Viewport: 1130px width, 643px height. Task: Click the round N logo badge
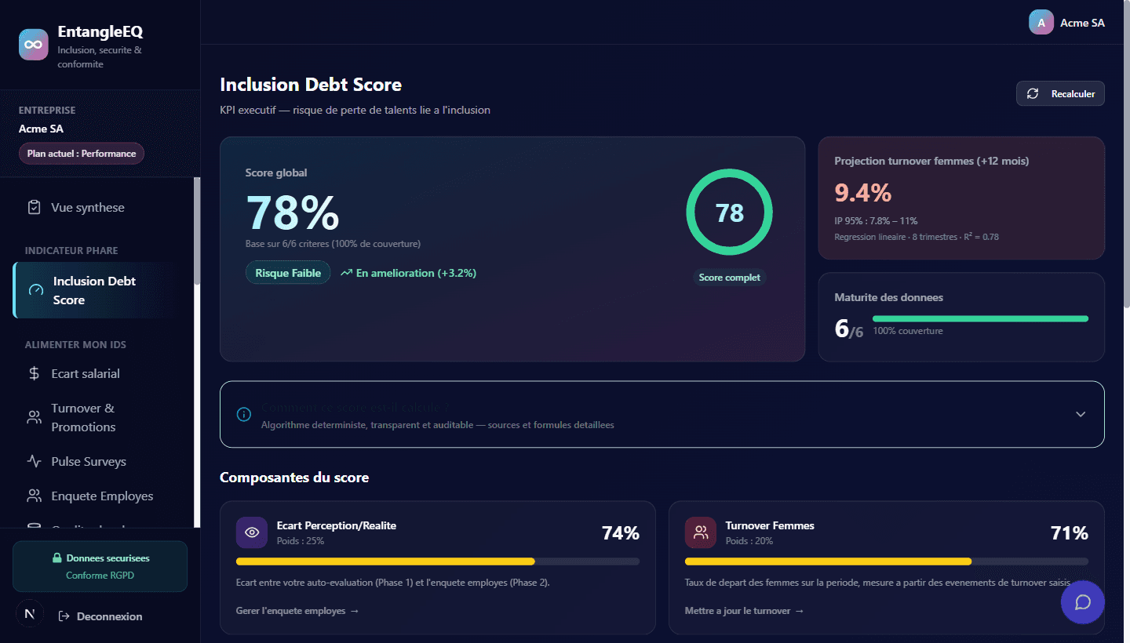click(30, 613)
